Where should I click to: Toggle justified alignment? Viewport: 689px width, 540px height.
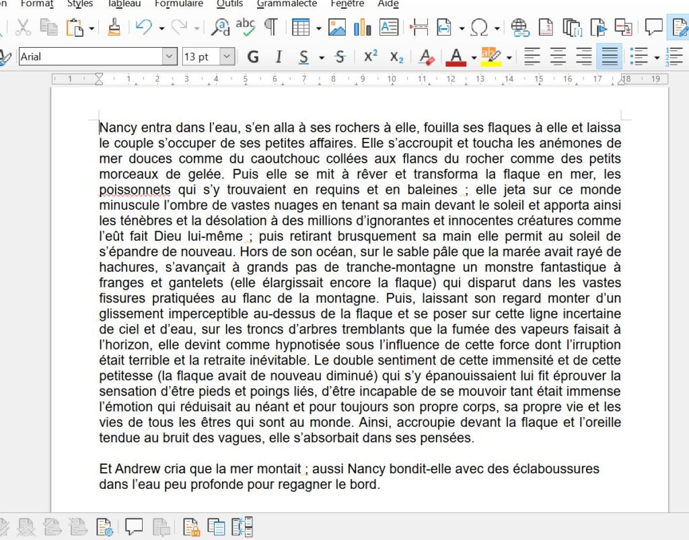(x=610, y=56)
